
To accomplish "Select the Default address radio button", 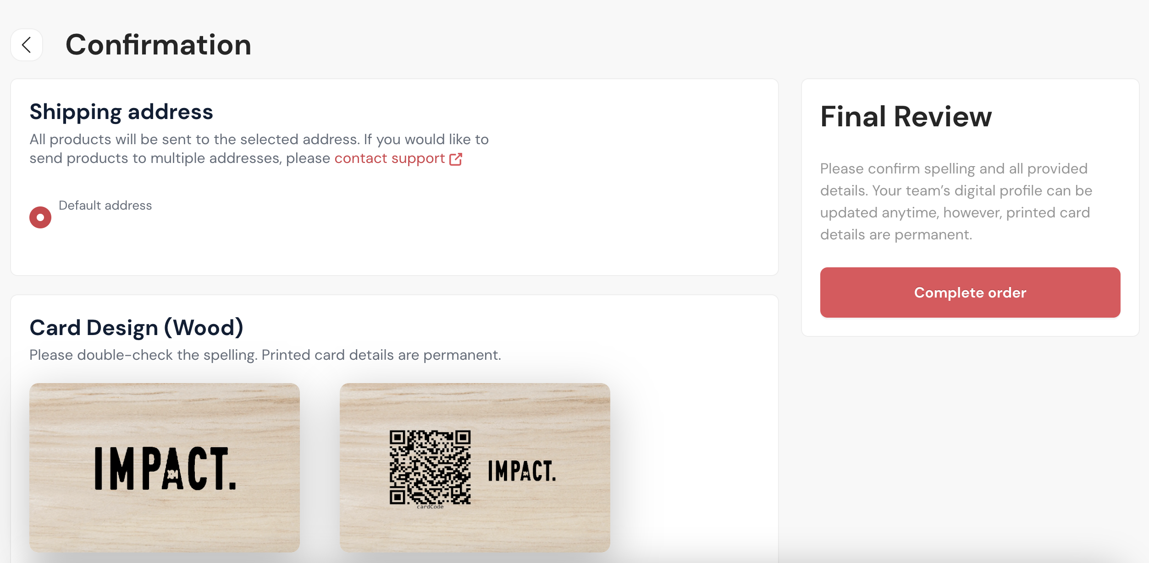I will [40, 217].
